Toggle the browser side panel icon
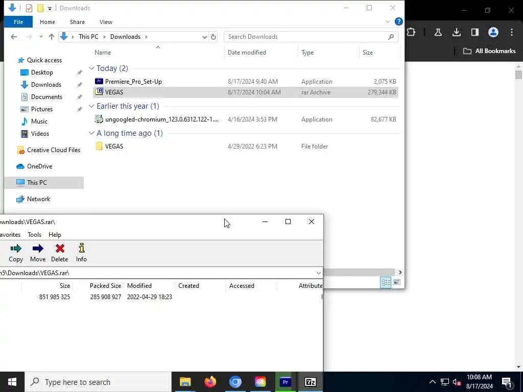 click(x=474, y=32)
